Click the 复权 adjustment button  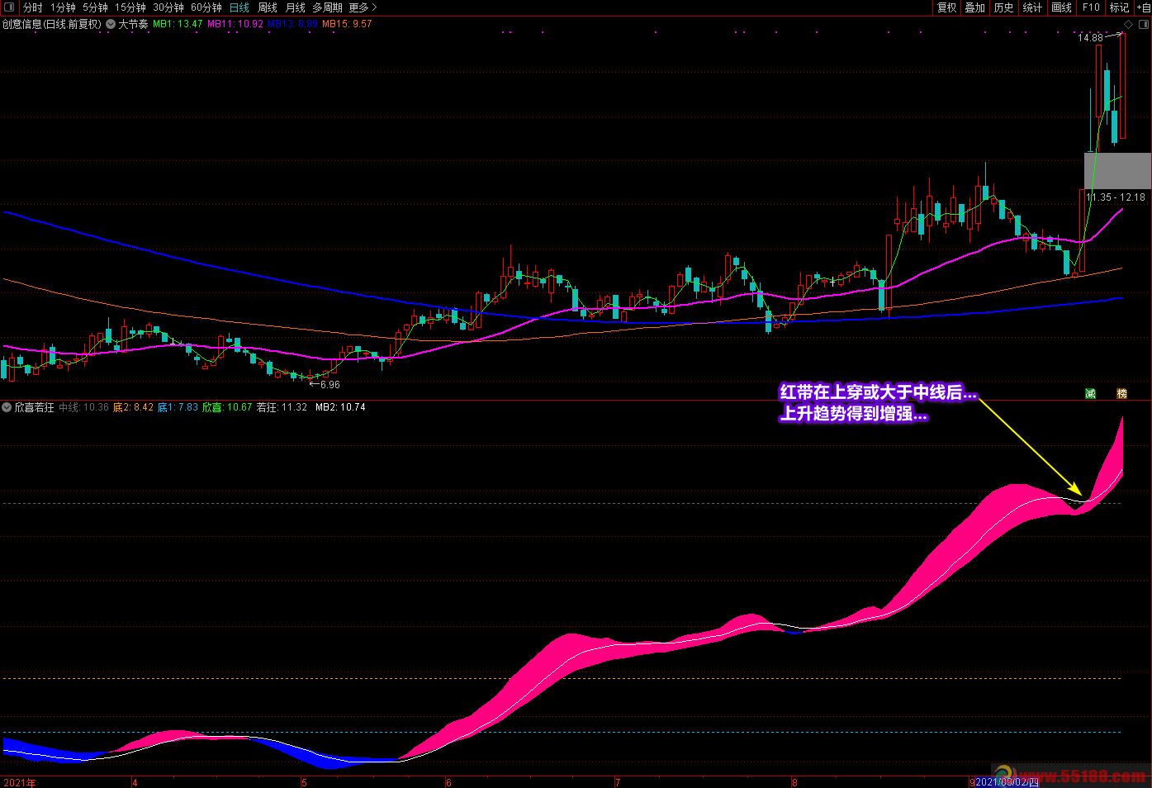947,7
